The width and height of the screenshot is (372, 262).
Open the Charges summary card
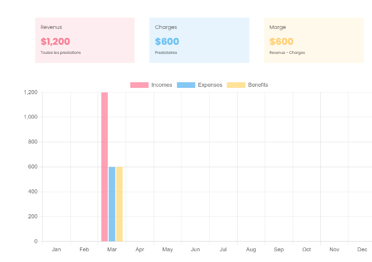click(199, 40)
